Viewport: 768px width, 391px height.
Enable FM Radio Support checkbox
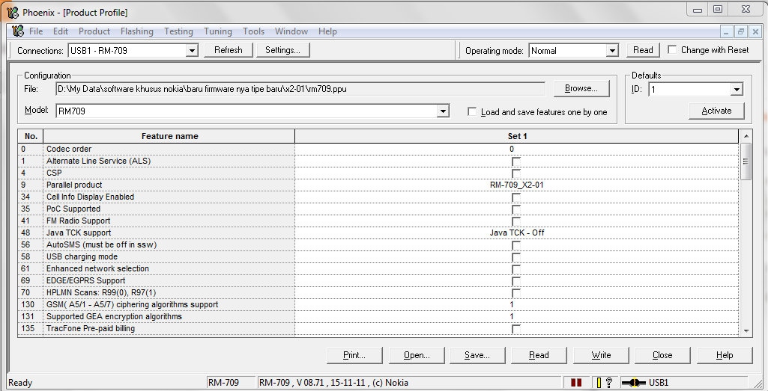[x=516, y=221]
